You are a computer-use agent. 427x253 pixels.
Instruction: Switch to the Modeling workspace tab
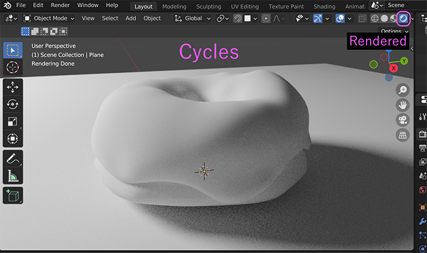click(174, 7)
